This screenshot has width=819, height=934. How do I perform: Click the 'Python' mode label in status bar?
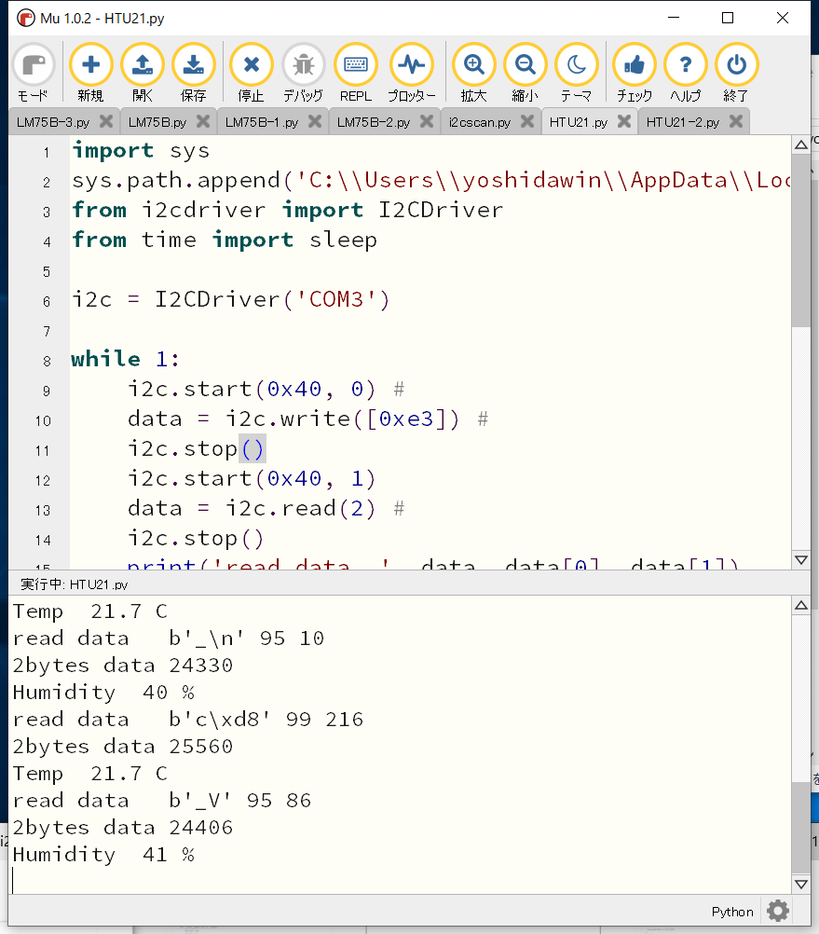732,912
